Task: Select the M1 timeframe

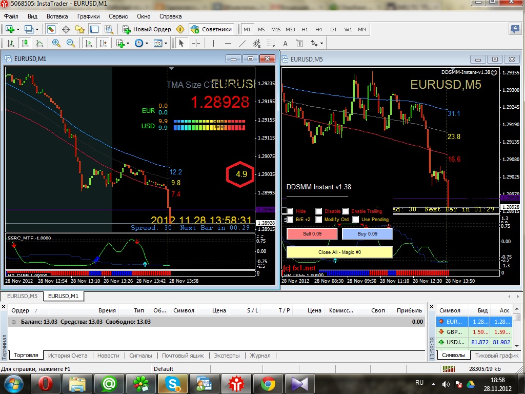Action: (247, 29)
